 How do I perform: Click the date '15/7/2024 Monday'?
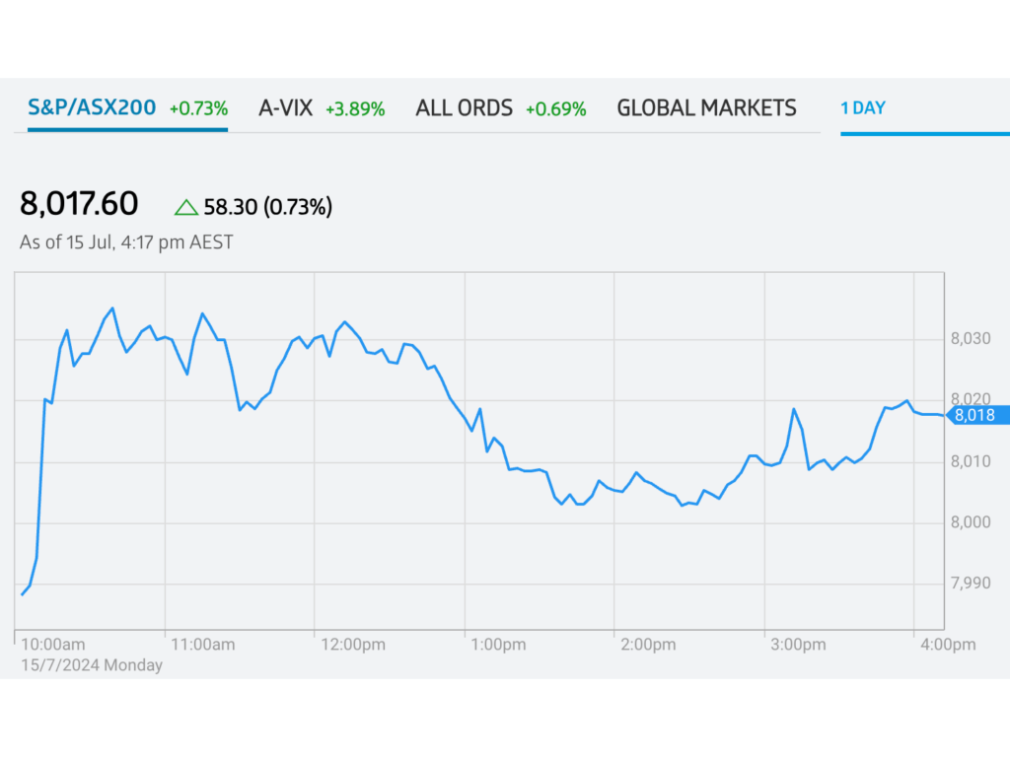[92, 665]
